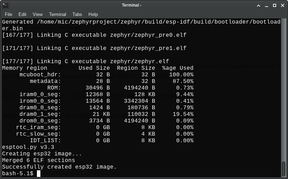Open the Edit menu
The height and width of the screenshot is (179, 288).
pos(22,14)
